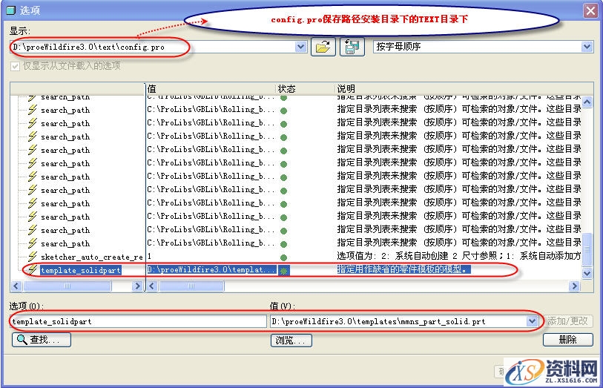Viewport: 603px width, 388px height.
Task: Click the value pane horizontal scroll right arrow
Action: (x=575, y=286)
